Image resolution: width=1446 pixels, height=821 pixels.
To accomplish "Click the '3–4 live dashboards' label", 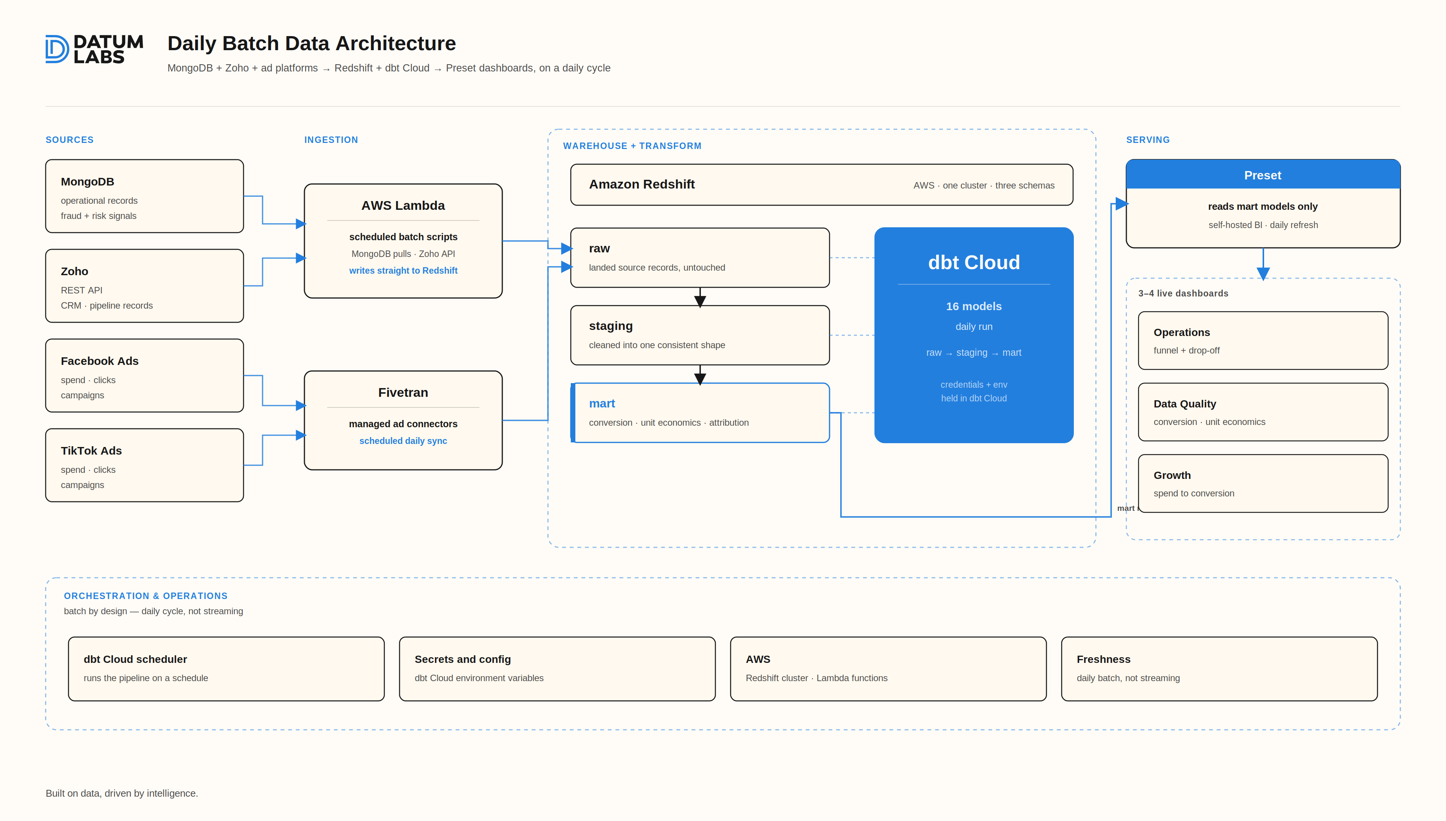I will (x=1183, y=293).
